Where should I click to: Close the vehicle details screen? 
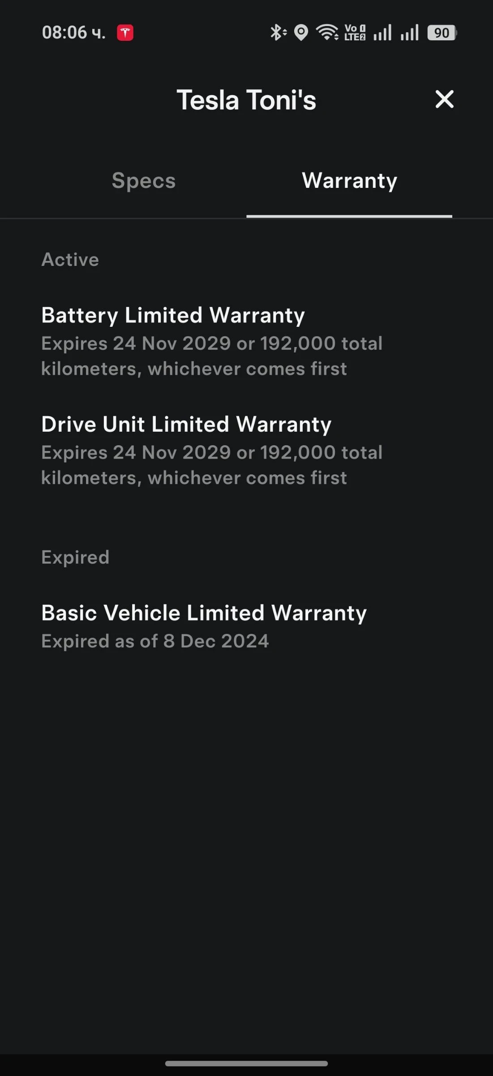tap(445, 100)
